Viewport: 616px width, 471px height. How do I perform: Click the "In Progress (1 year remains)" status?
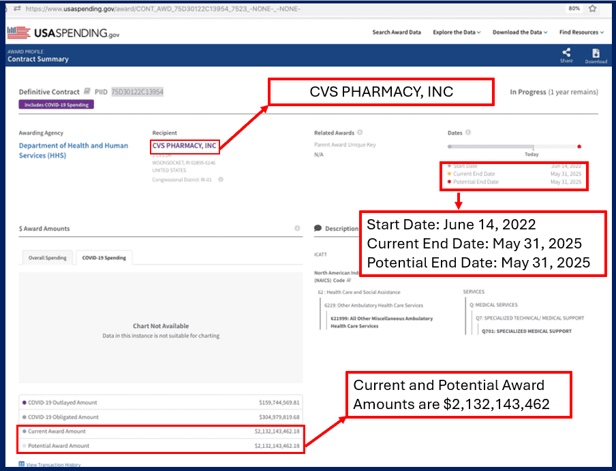(554, 92)
